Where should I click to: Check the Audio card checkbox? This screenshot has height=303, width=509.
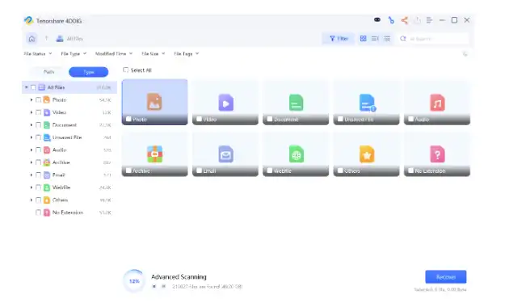click(x=410, y=119)
